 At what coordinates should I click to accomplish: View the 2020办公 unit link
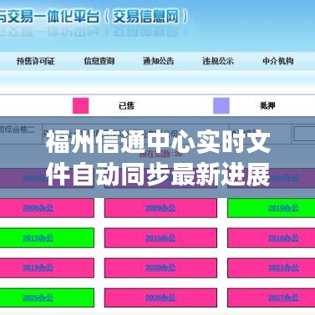(x=160, y=267)
